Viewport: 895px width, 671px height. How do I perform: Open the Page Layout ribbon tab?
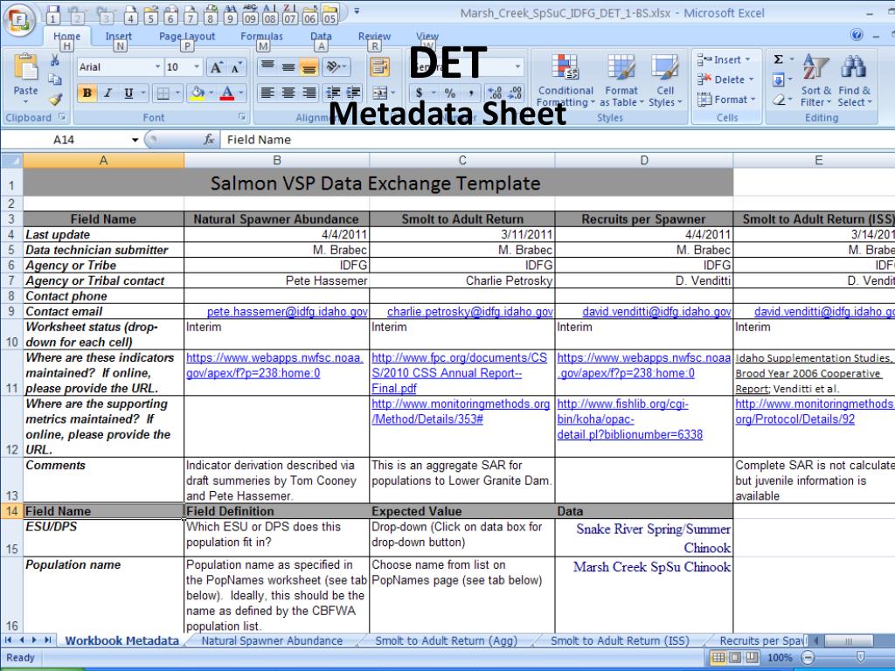[187, 36]
